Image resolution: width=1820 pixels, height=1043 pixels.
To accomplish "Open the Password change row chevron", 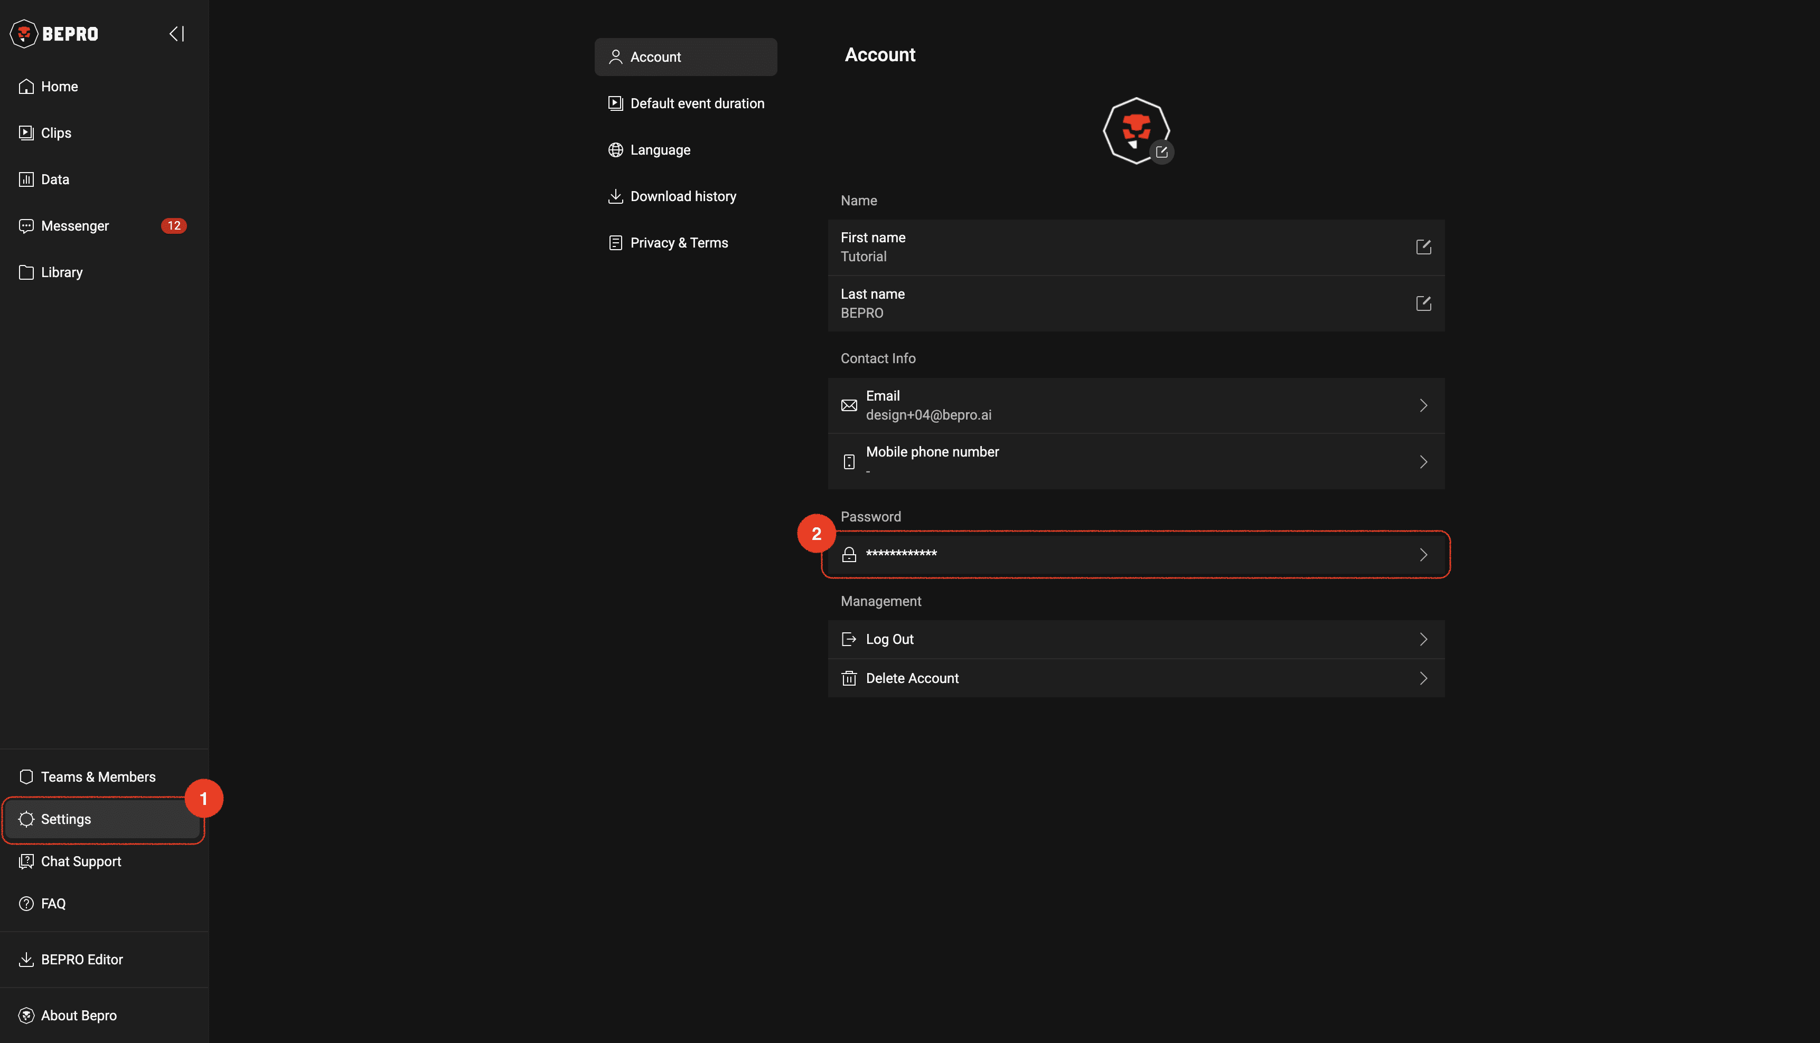I will [1423, 554].
